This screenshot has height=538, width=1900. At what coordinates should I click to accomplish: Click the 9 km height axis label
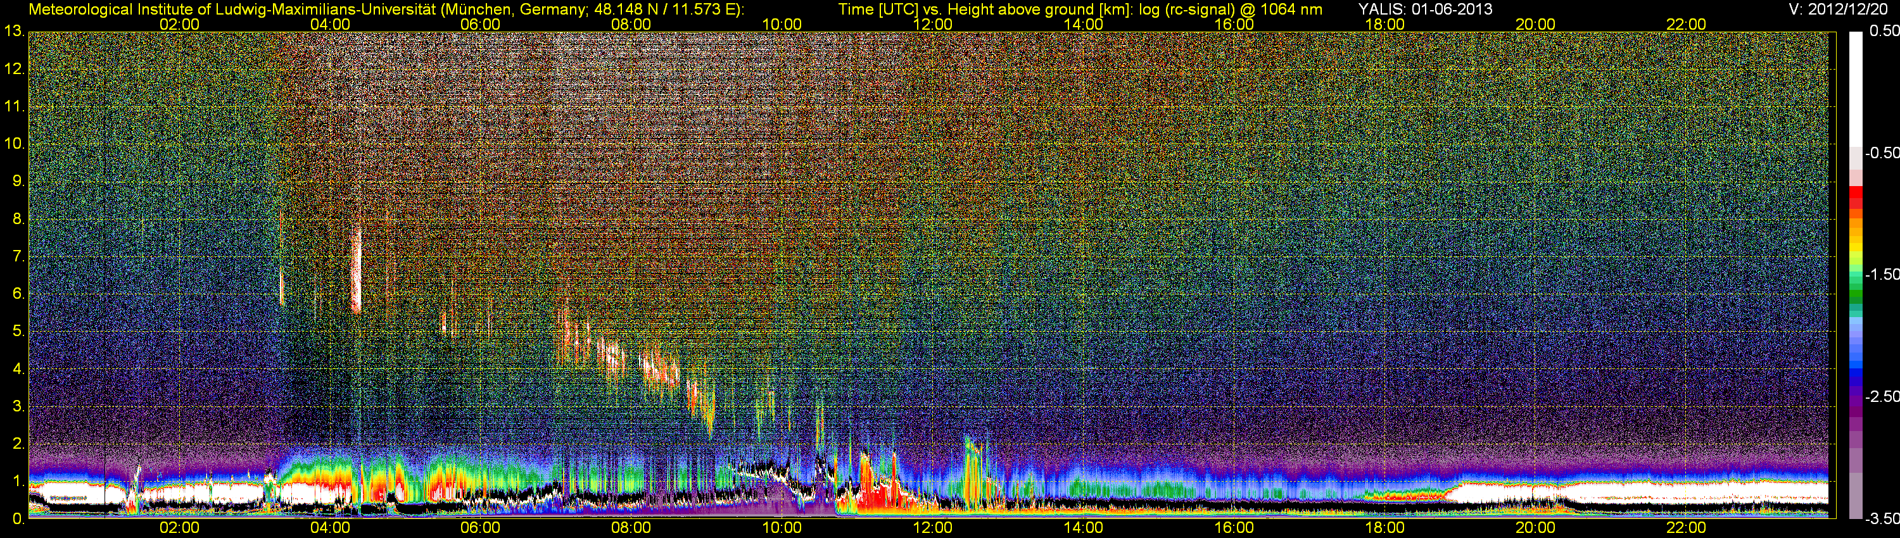pyautogui.click(x=18, y=181)
